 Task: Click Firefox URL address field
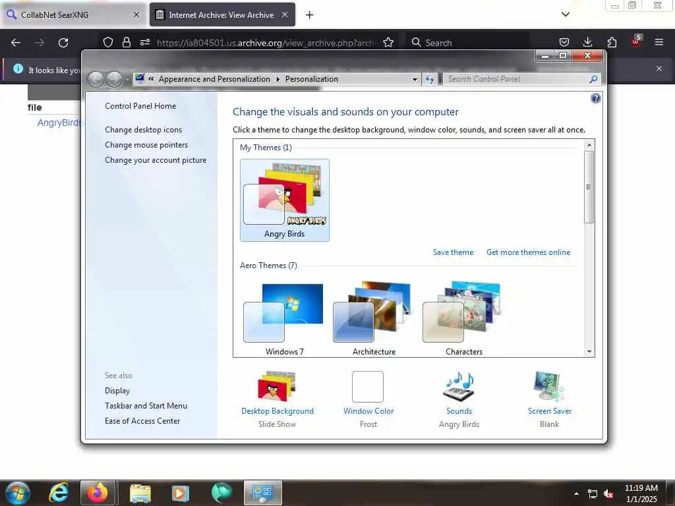click(265, 43)
